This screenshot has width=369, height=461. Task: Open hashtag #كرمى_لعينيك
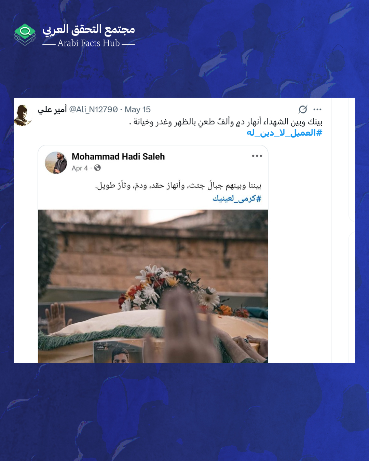(x=237, y=198)
